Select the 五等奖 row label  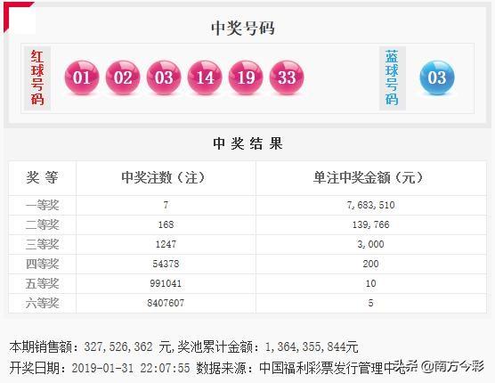pos(42,283)
